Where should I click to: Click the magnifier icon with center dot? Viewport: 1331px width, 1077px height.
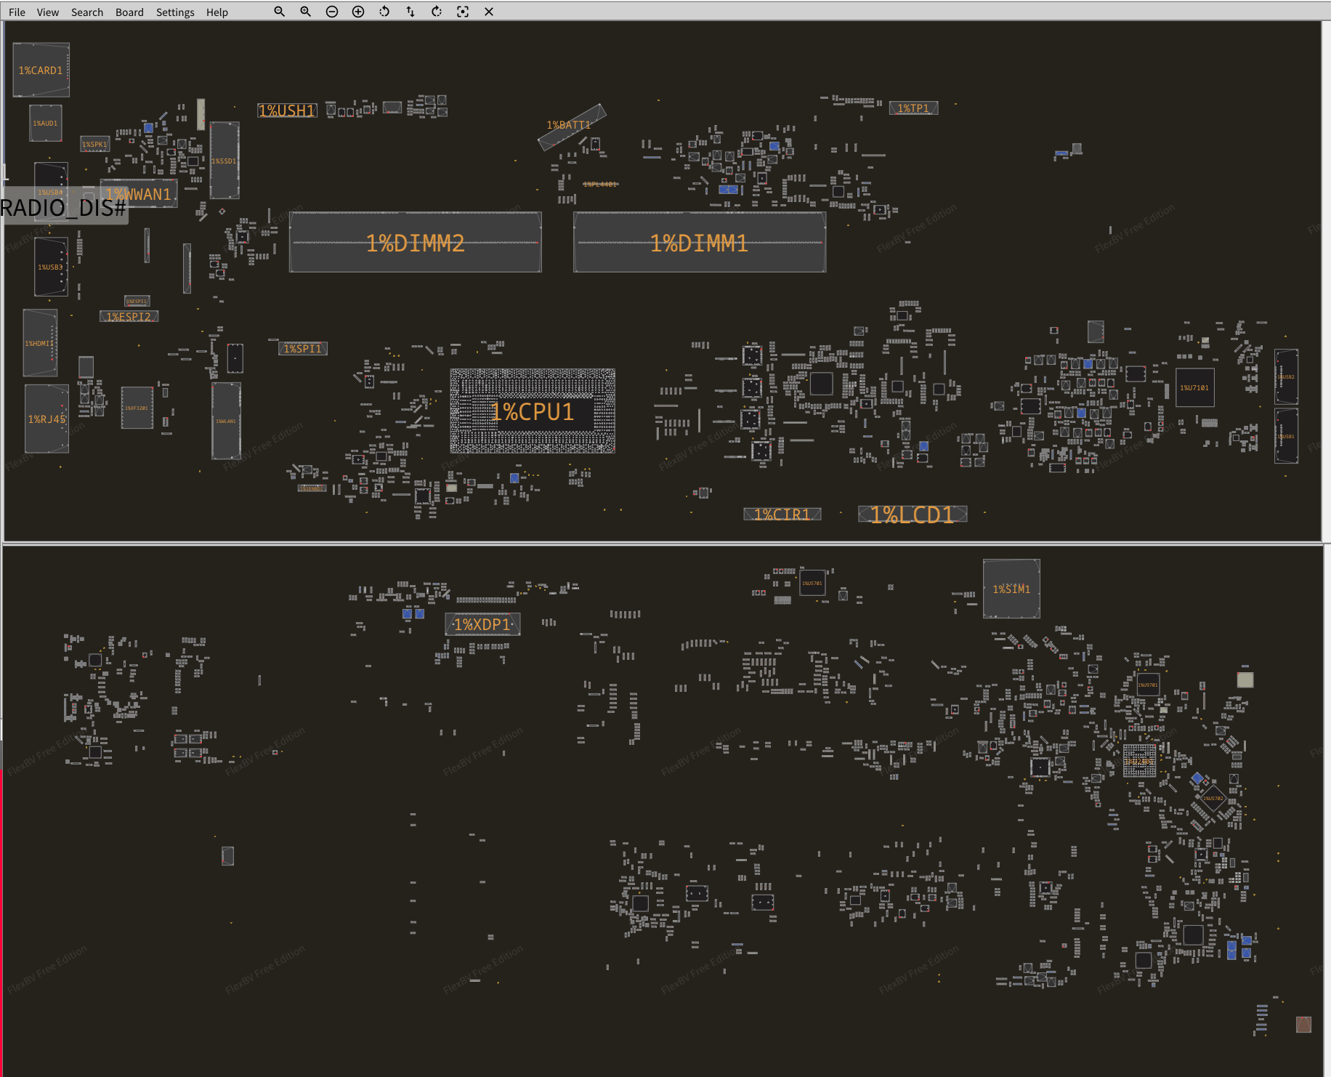point(305,12)
